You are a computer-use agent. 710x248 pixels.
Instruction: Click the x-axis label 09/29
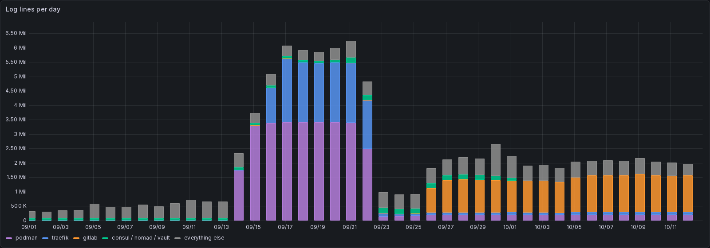tap(477, 227)
